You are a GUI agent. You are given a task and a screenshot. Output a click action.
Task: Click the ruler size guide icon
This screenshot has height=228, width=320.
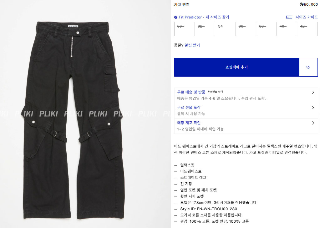289,17
